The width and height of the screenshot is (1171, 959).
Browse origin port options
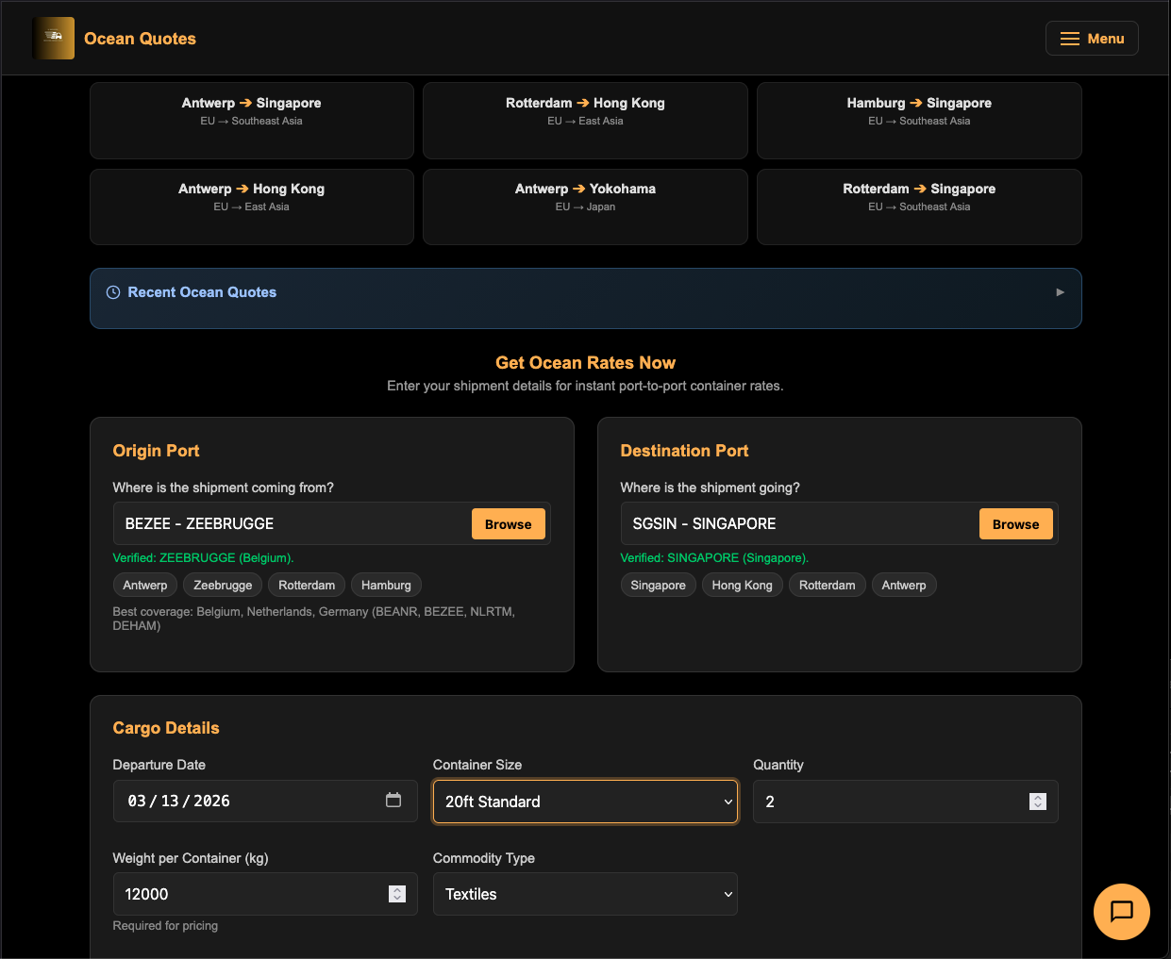pyautogui.click(x=508, y=524)
